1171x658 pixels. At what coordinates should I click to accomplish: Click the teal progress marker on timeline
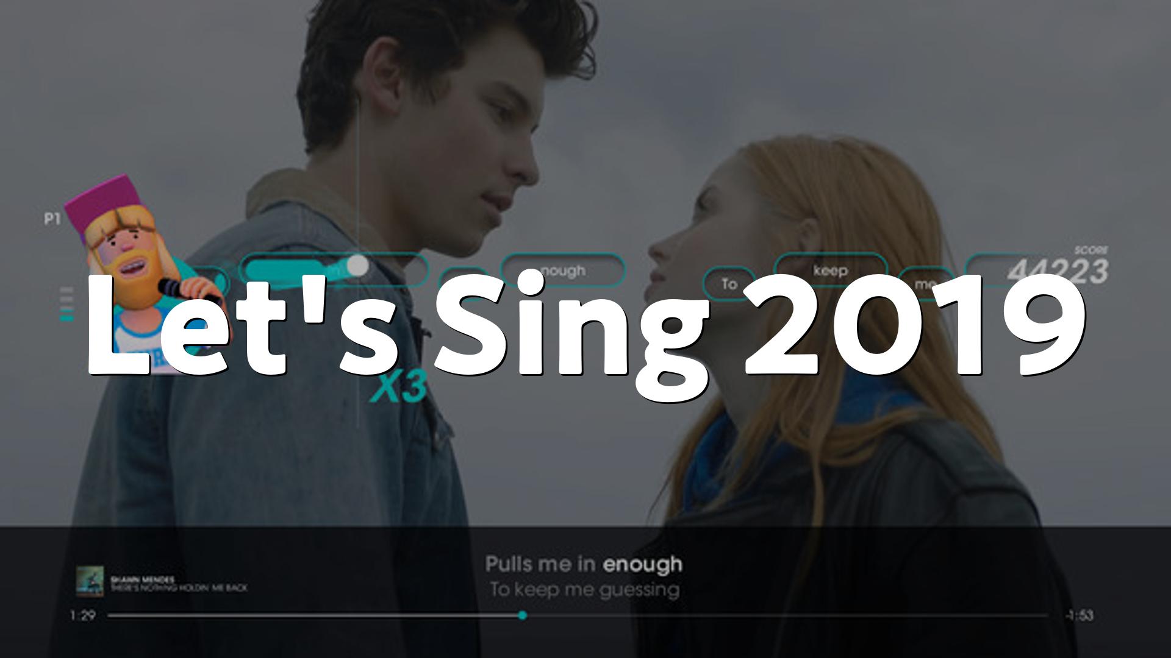click(x=522, y=615)
